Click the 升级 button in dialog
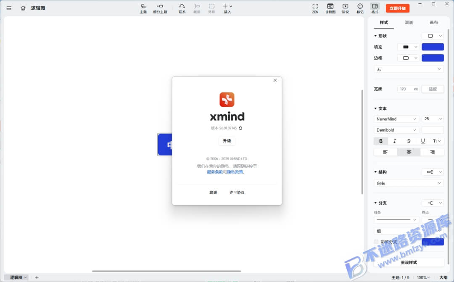Screen dimensions: 454x282 [227, 141]
